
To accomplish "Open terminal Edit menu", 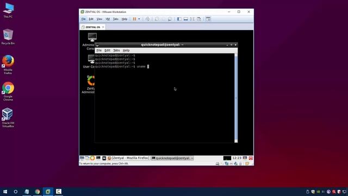I will (x=107, y=51).
